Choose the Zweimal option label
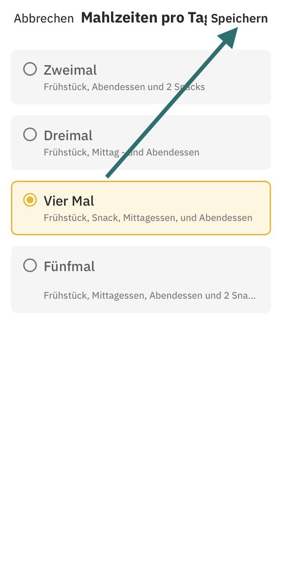This screenshot has width=282, height=565. click(x=70, y=70)
